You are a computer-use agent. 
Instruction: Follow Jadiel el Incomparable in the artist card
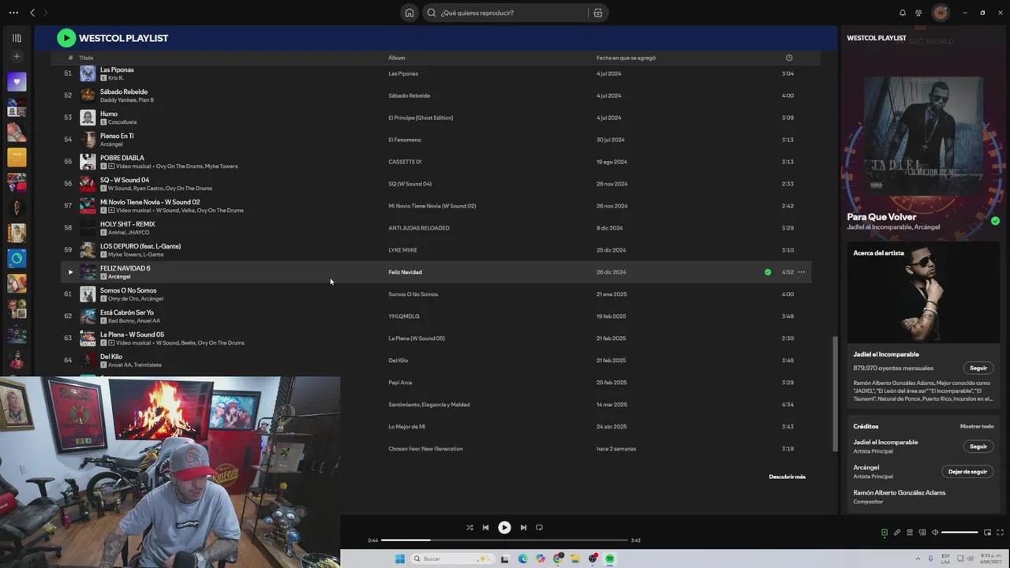[x=978, y=368]
